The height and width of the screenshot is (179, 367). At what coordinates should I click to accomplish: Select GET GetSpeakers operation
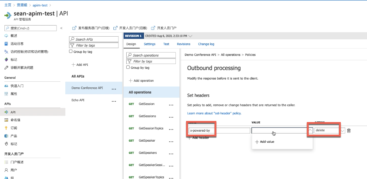(x=148, y=153)
